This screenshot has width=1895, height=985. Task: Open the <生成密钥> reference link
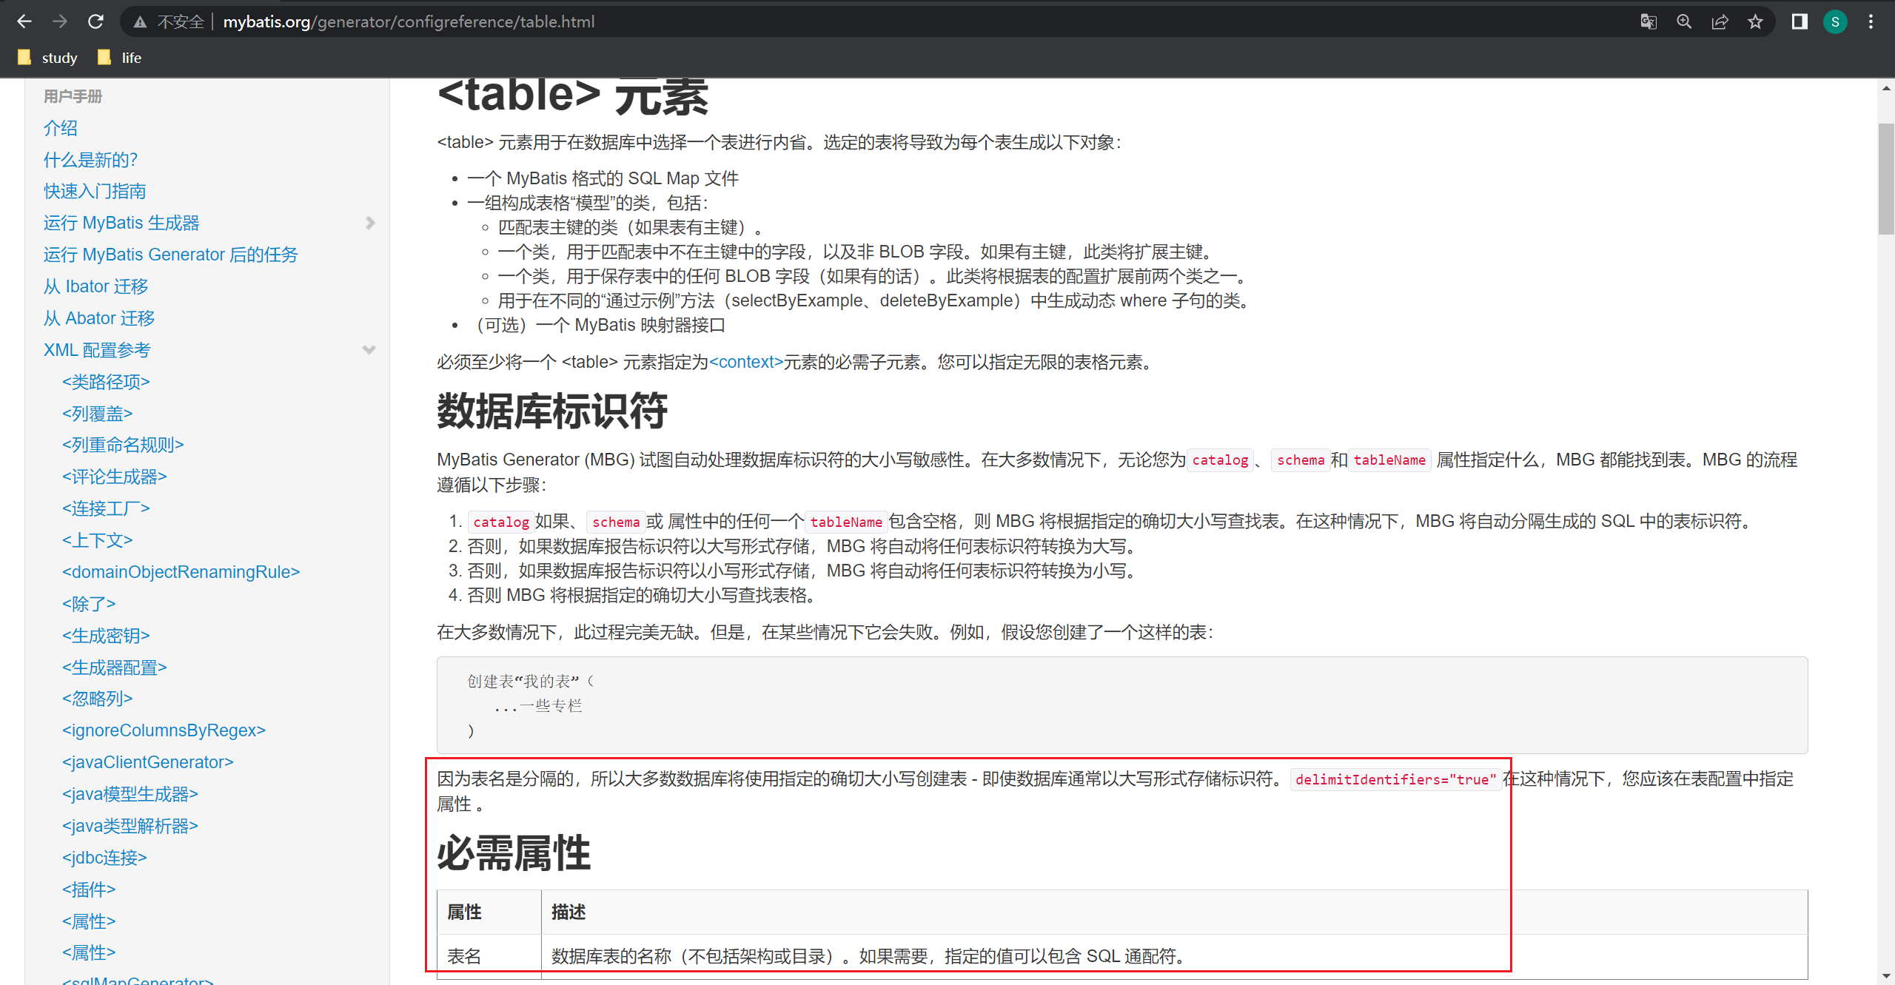(106, 636)
